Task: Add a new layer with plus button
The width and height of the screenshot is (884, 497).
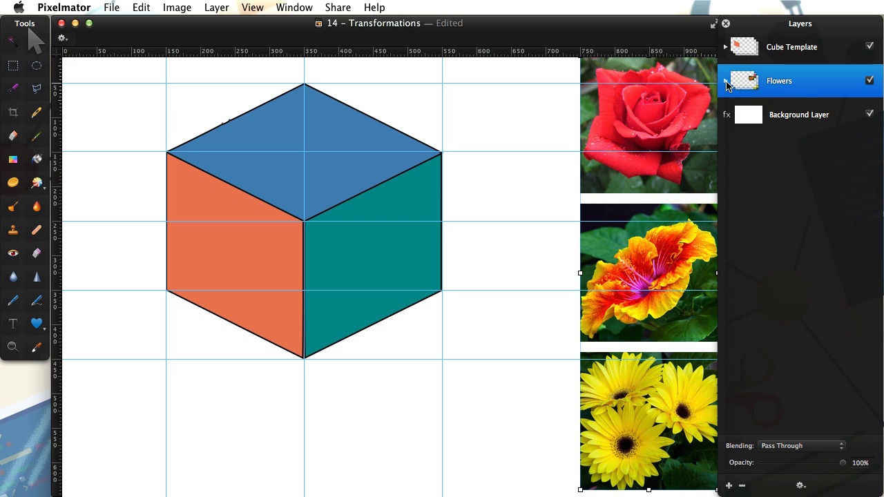Action: coord(729,486)
